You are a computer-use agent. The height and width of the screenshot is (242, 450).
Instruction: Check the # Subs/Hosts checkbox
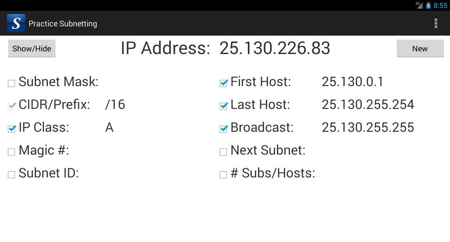coord(223,175)
